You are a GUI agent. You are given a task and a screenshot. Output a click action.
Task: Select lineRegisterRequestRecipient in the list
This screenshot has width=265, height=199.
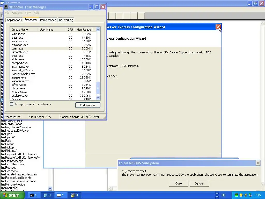point(19,174)
